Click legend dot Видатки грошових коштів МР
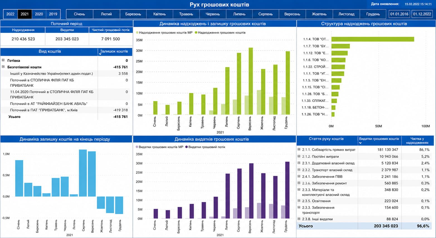436x238 pixels. [137, 147]
